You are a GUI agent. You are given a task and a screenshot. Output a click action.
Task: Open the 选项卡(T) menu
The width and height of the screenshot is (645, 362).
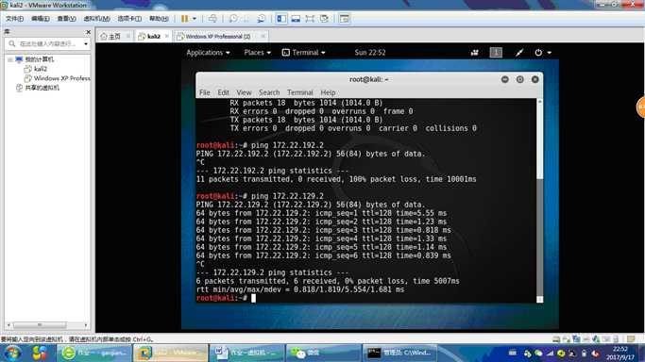[x=129, y=19]
